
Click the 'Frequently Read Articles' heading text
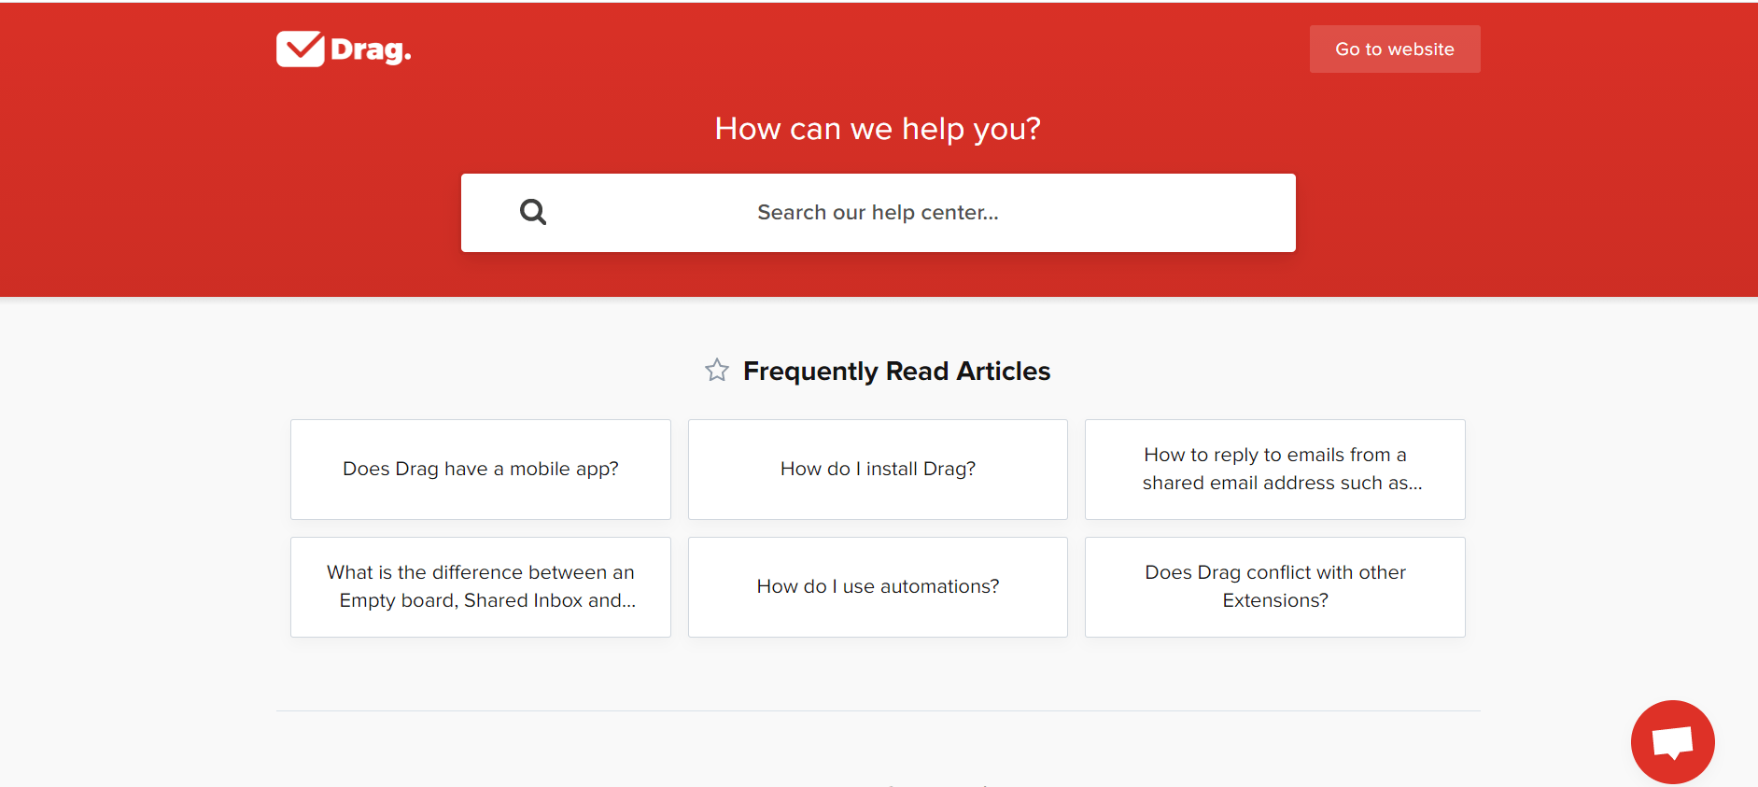pyautogui.click(x=897, y=372)
